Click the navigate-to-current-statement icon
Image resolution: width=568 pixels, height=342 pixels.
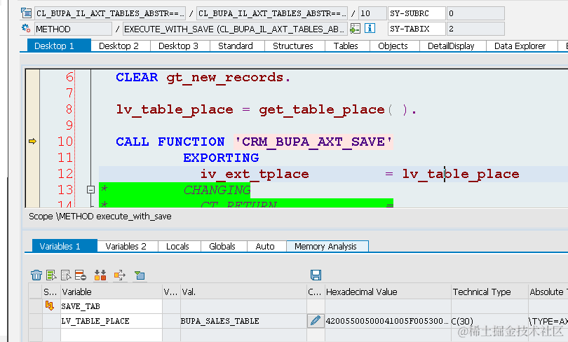[x=355, y=28]
